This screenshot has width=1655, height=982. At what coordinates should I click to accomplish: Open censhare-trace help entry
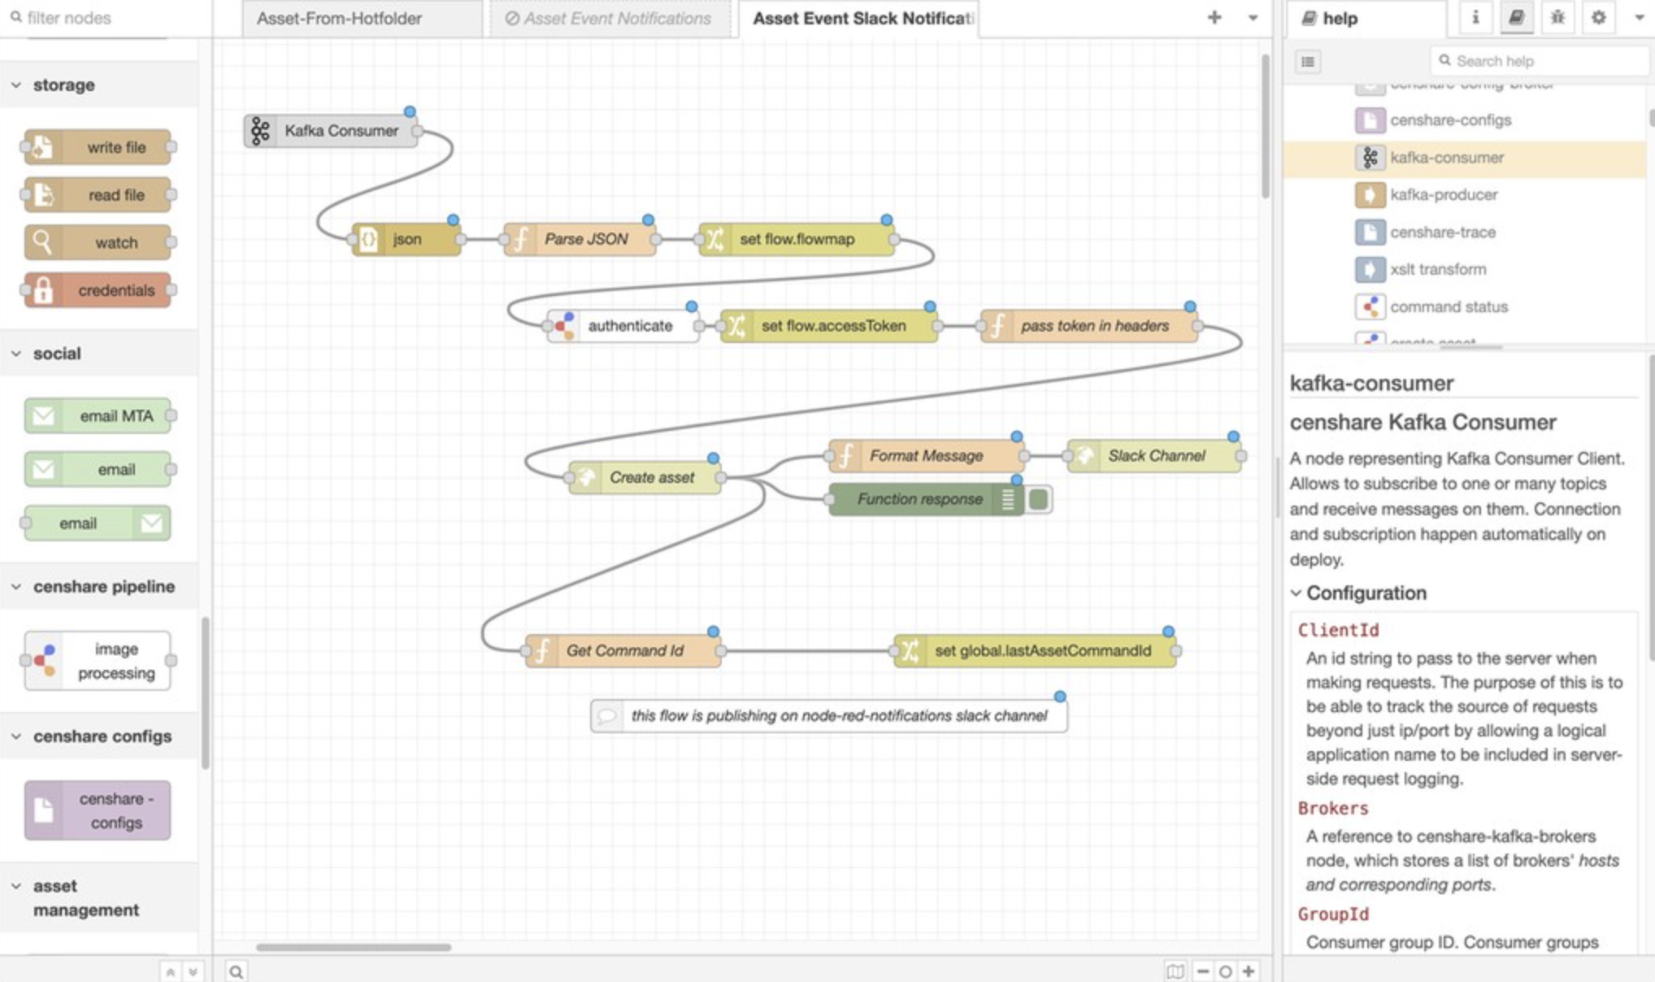[x=1443, y=232]
